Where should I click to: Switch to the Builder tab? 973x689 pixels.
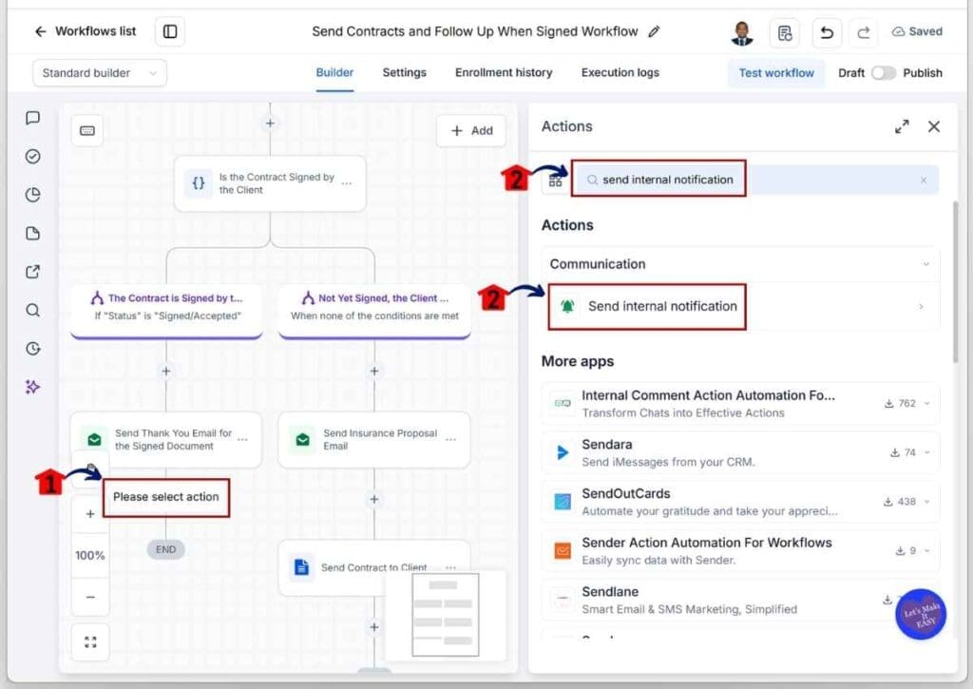334,72
